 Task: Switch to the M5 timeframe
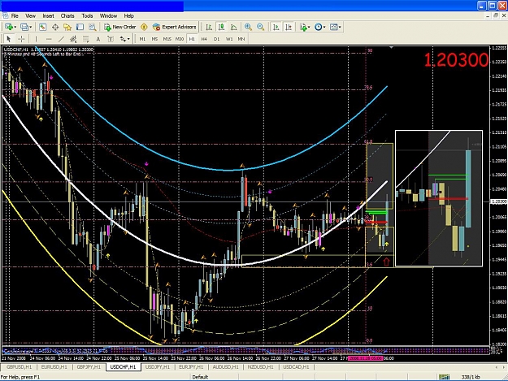coord(154,39)
